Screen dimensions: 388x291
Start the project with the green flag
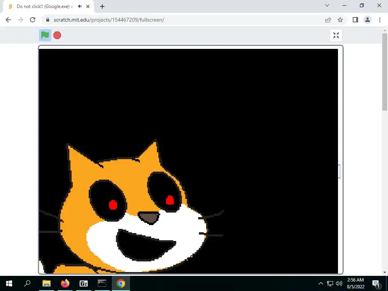(x=45, y=35)
